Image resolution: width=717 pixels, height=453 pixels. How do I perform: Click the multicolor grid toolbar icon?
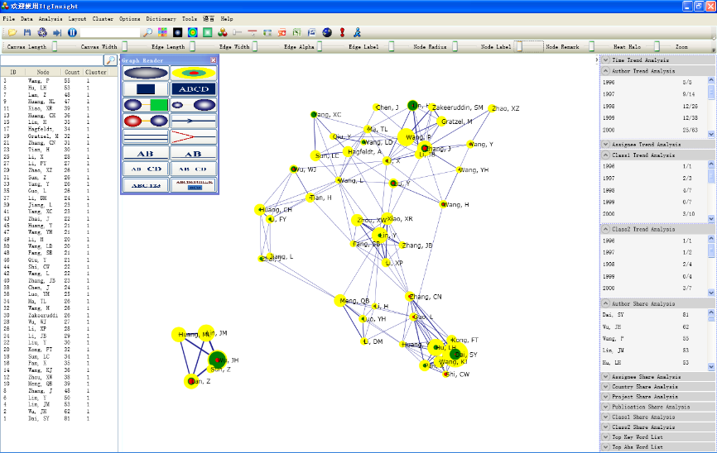point(162,32)
